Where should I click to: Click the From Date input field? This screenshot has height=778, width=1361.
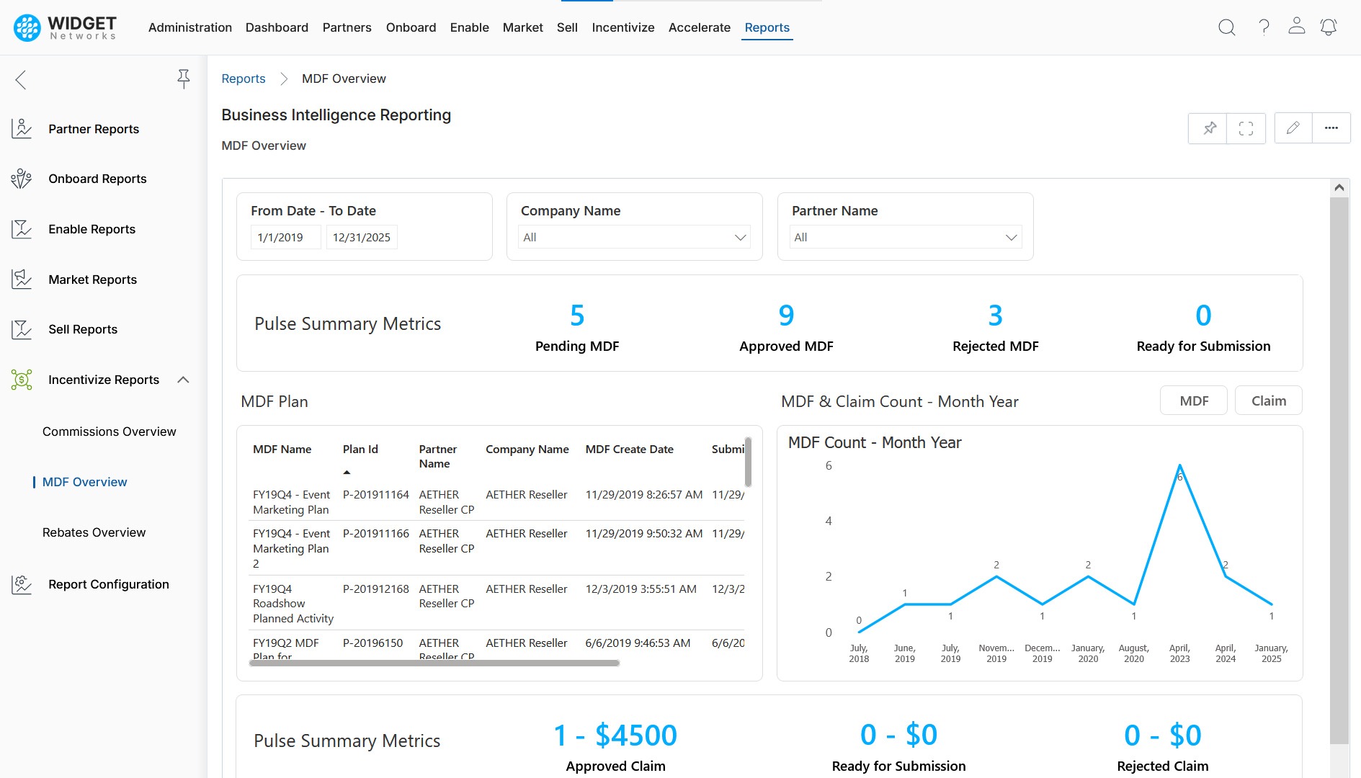pyautogui.click(x=285, y=237)
